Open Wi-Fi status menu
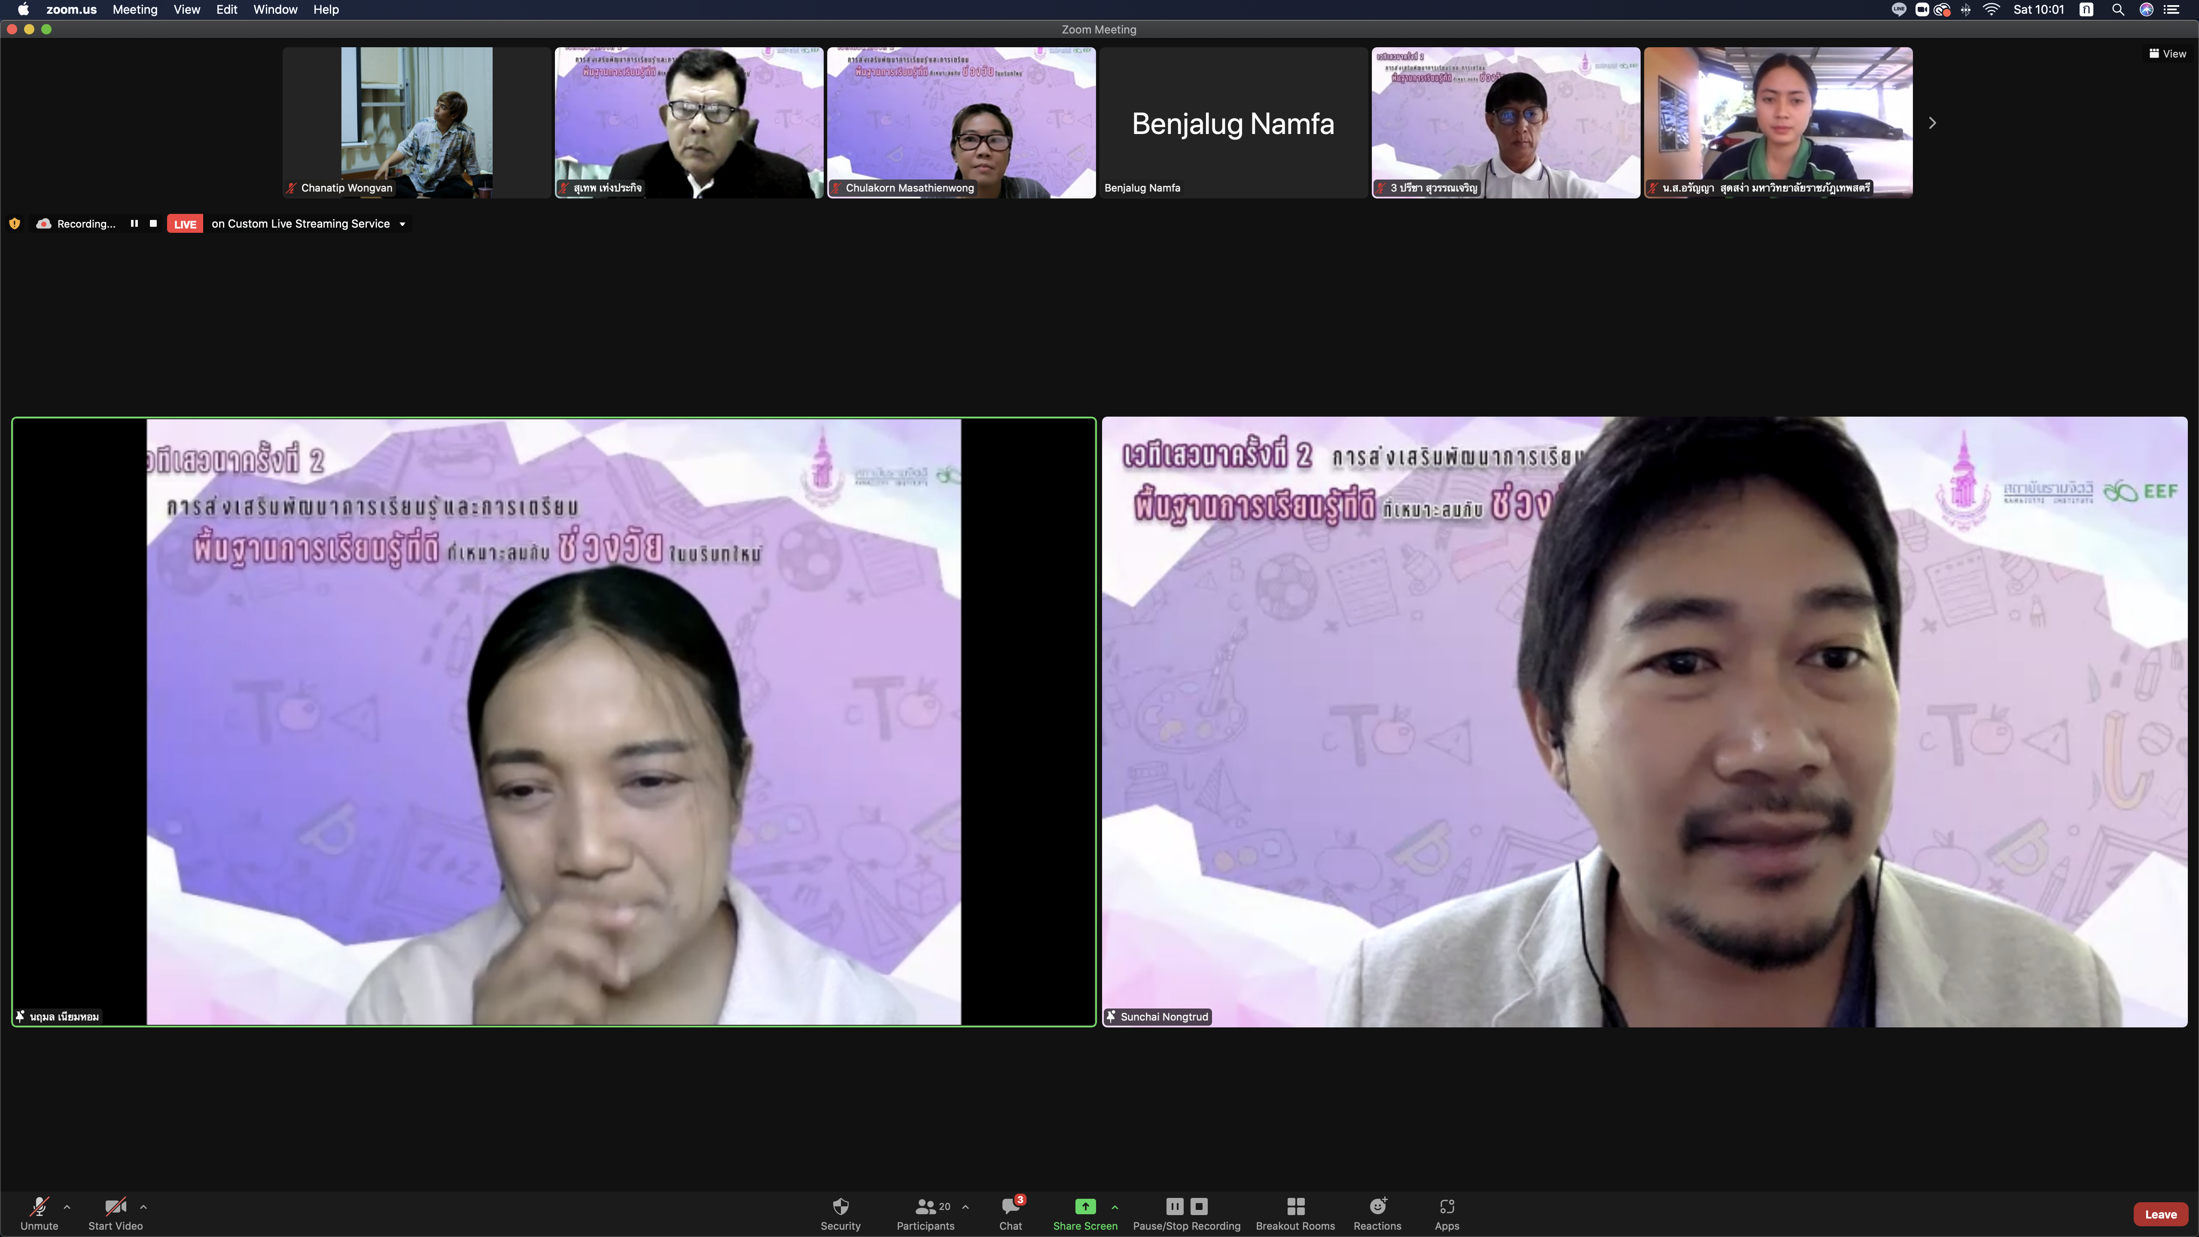This screenshot has width=2199, height=1237. pos(1992,9)
